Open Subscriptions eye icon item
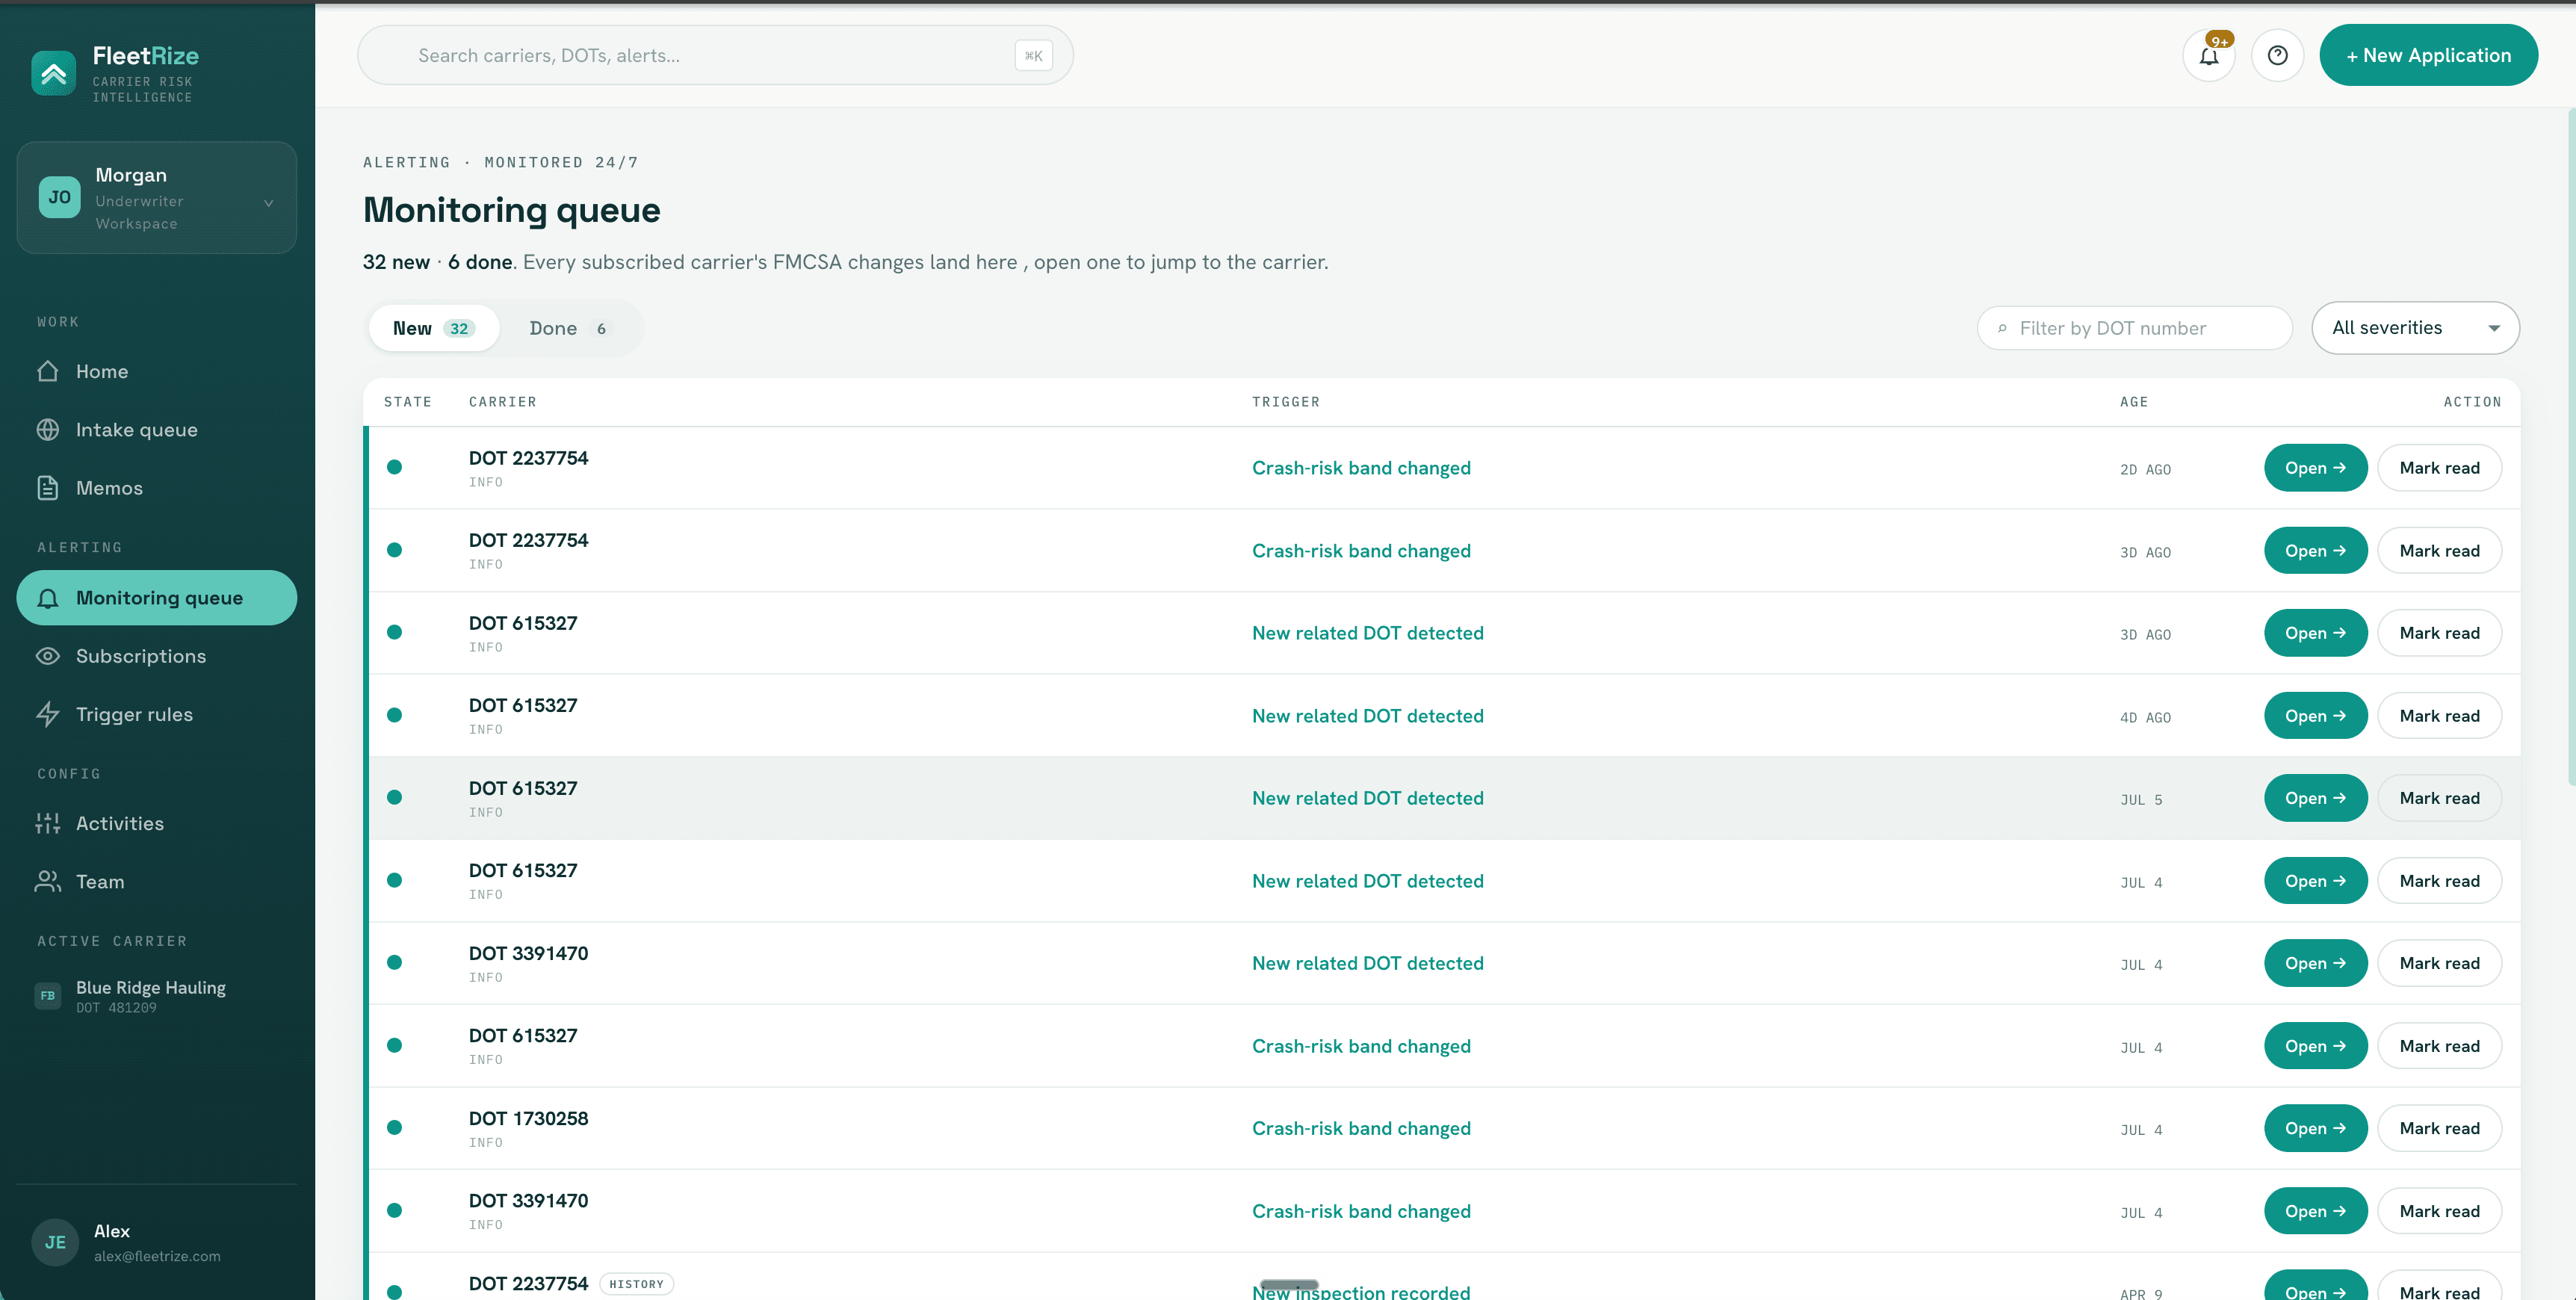This screenshot has height=1300, width=2576. (x=156, y=656)
